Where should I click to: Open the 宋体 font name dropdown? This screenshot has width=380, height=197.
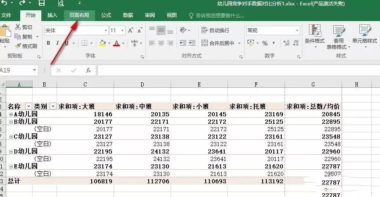[106, 31]
